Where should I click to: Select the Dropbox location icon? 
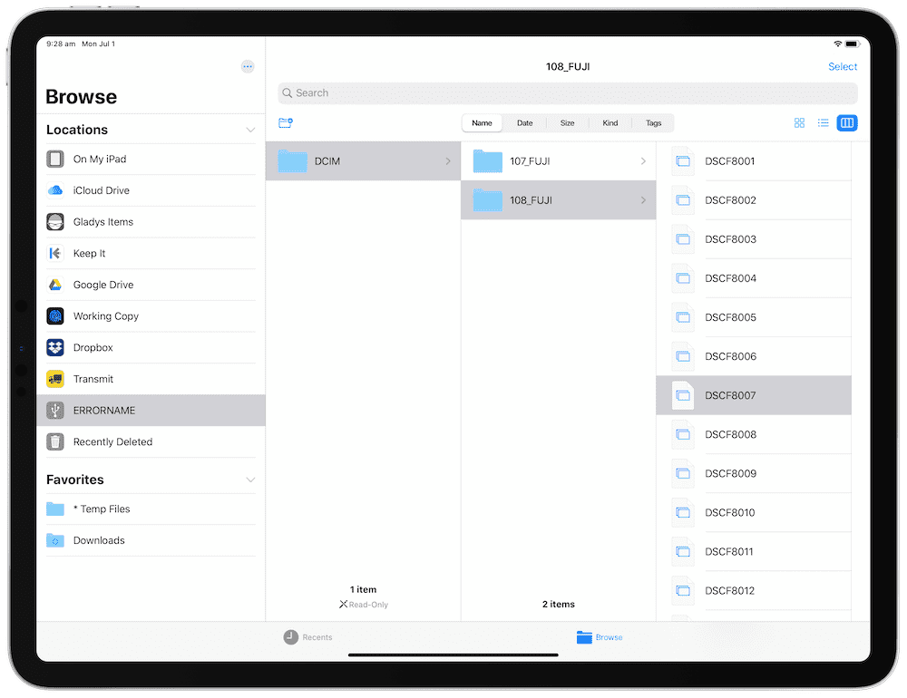[x=54, y=347]
